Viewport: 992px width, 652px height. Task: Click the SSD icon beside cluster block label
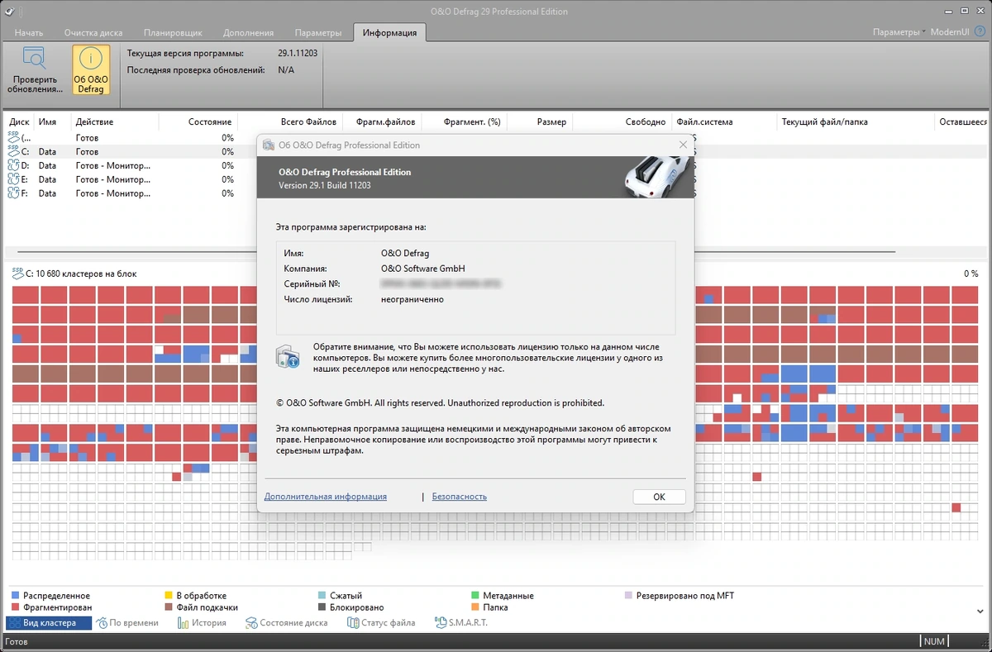click(x=17, y=273)
